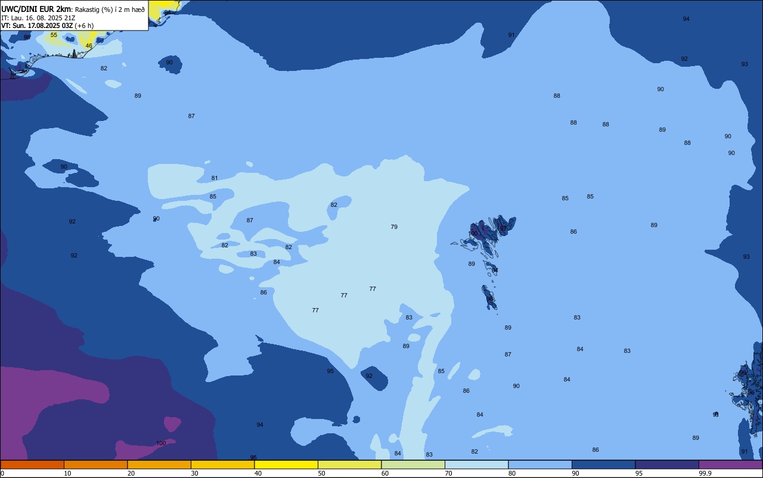Pick the amber 20–30 legend color segment
The width and height of the screenshot is (763, 478).
click(159, 464)
